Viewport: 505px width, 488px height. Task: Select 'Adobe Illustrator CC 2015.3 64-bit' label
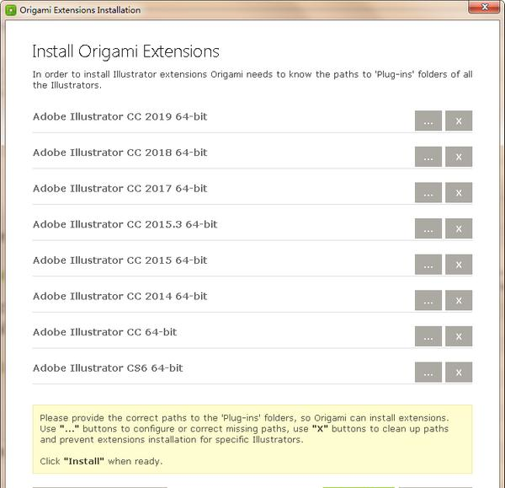pyautogui.click(x=125, y=224)
